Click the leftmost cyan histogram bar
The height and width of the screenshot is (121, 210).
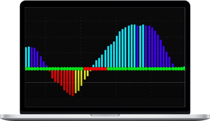click(26, 57)
